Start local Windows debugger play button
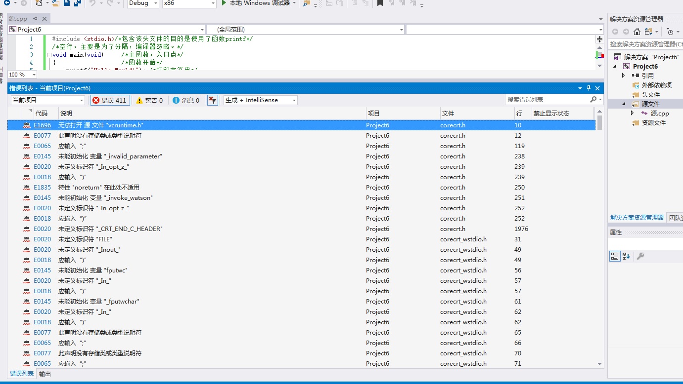The height and width of the screenshot is (384, 683). (x=224, y=3)
